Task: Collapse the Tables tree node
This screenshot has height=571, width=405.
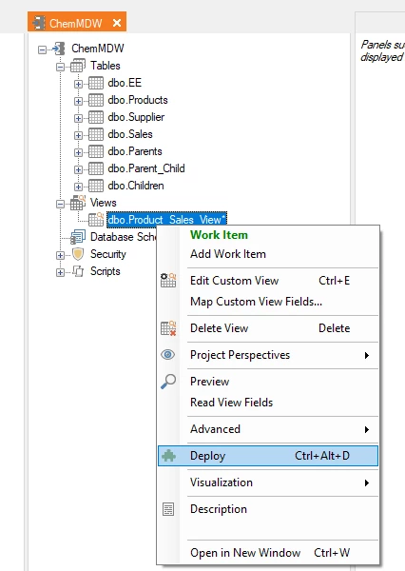Action: point(61,67)
